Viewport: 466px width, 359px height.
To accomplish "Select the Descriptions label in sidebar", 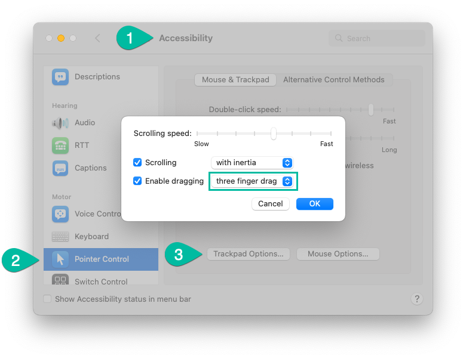I will coord(97,77).
